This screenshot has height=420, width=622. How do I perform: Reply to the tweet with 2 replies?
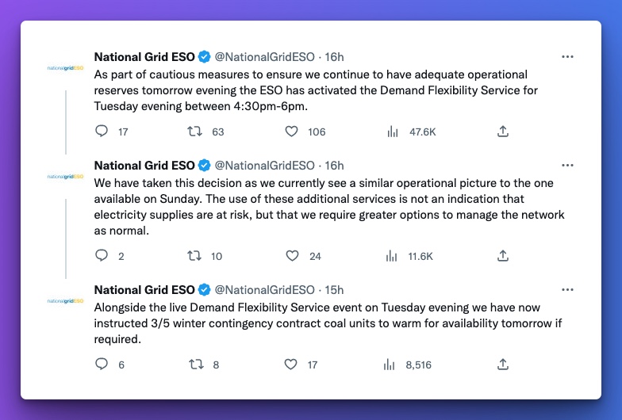pos(102,255)
